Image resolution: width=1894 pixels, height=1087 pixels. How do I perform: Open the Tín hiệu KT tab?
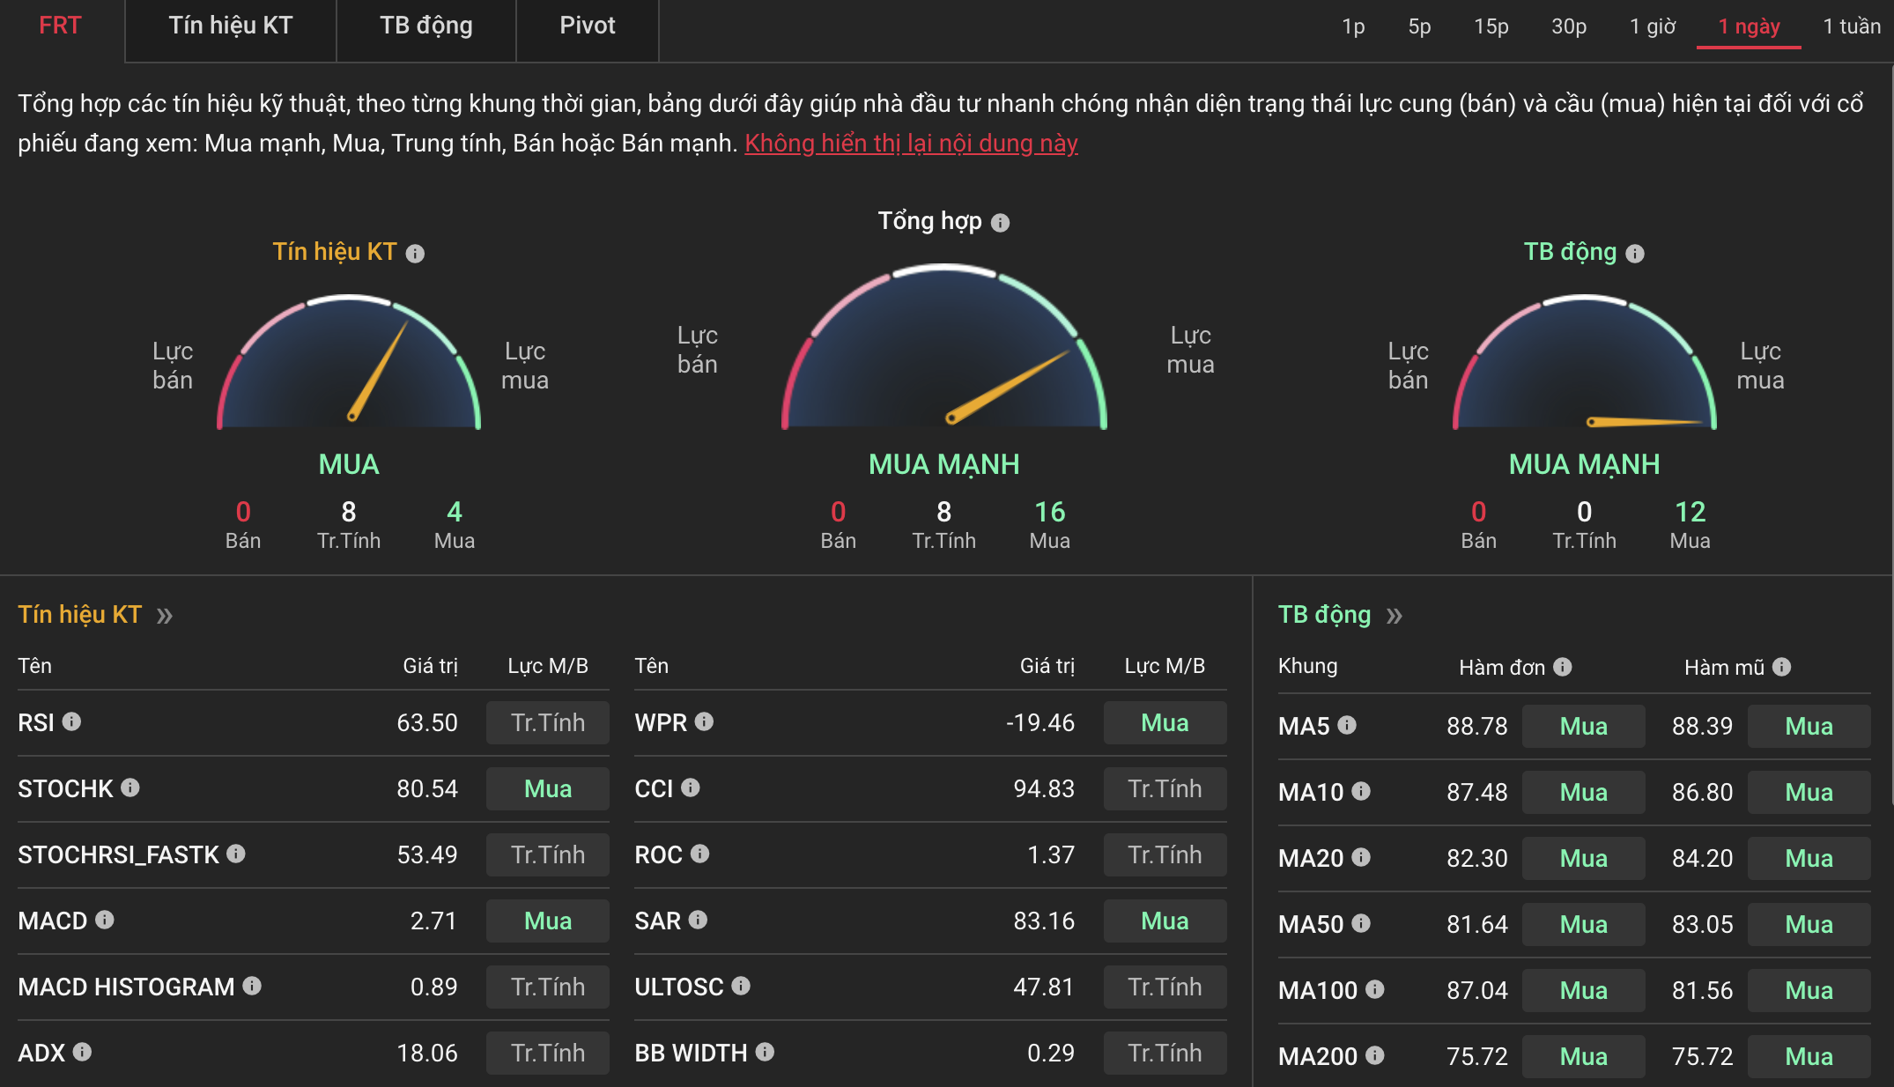tap(231, 26)
